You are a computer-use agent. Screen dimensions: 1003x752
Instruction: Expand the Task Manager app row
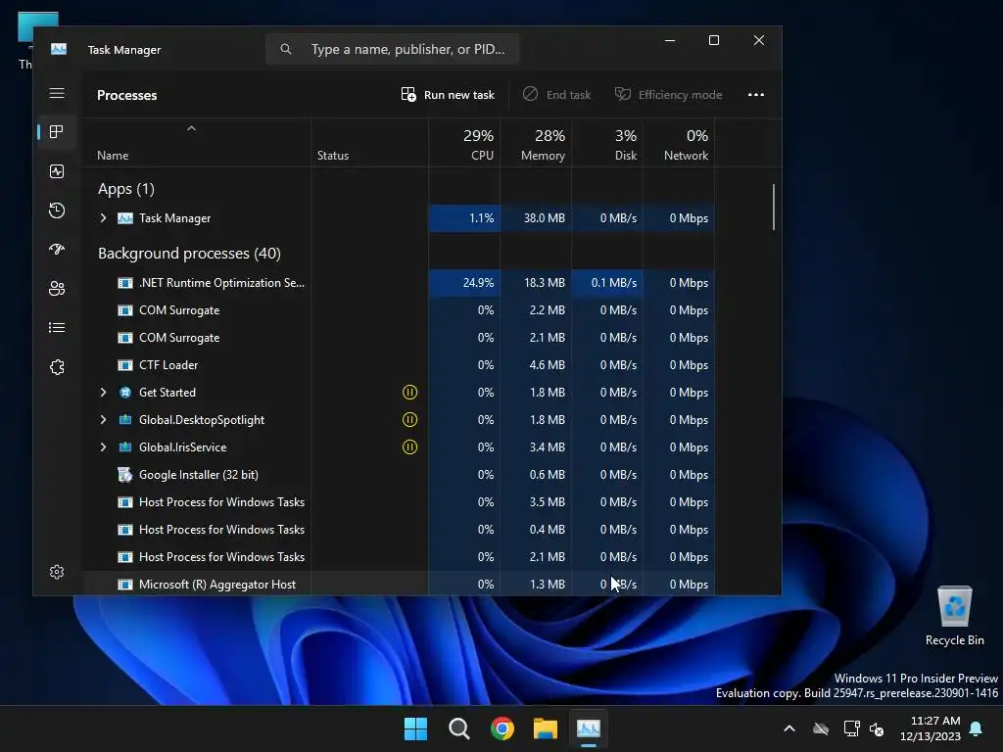click(103, 218)
